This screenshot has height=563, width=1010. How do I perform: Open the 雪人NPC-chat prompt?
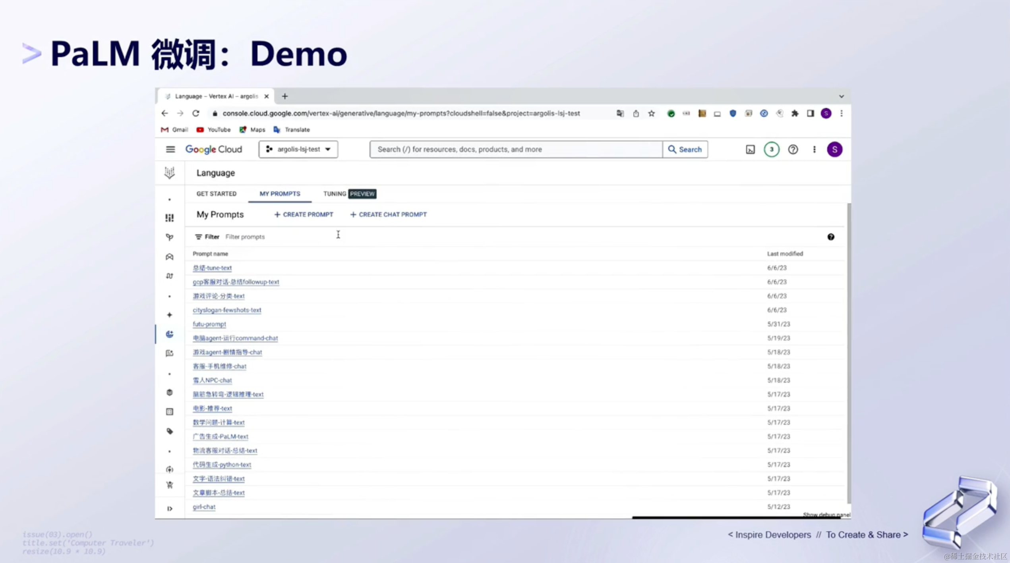[212, 380]
